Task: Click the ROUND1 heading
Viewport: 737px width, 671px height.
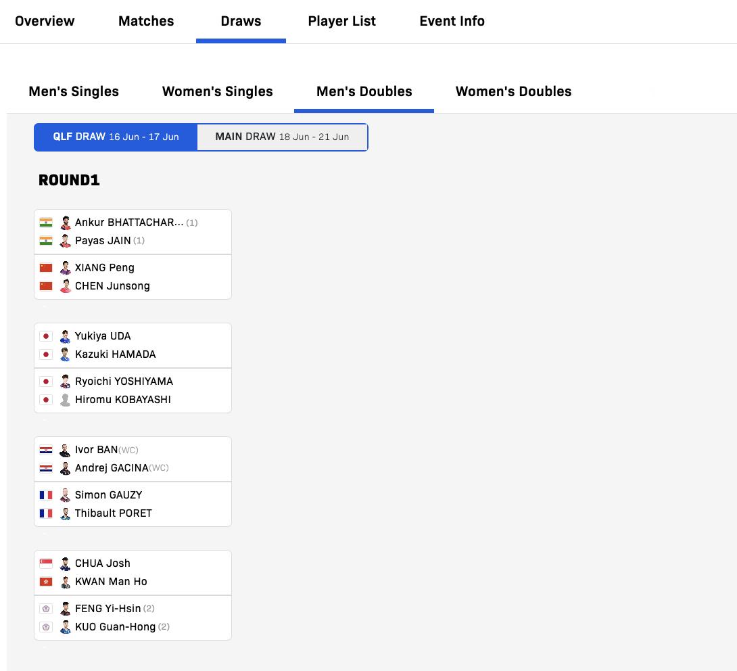Action: [69, 180]
